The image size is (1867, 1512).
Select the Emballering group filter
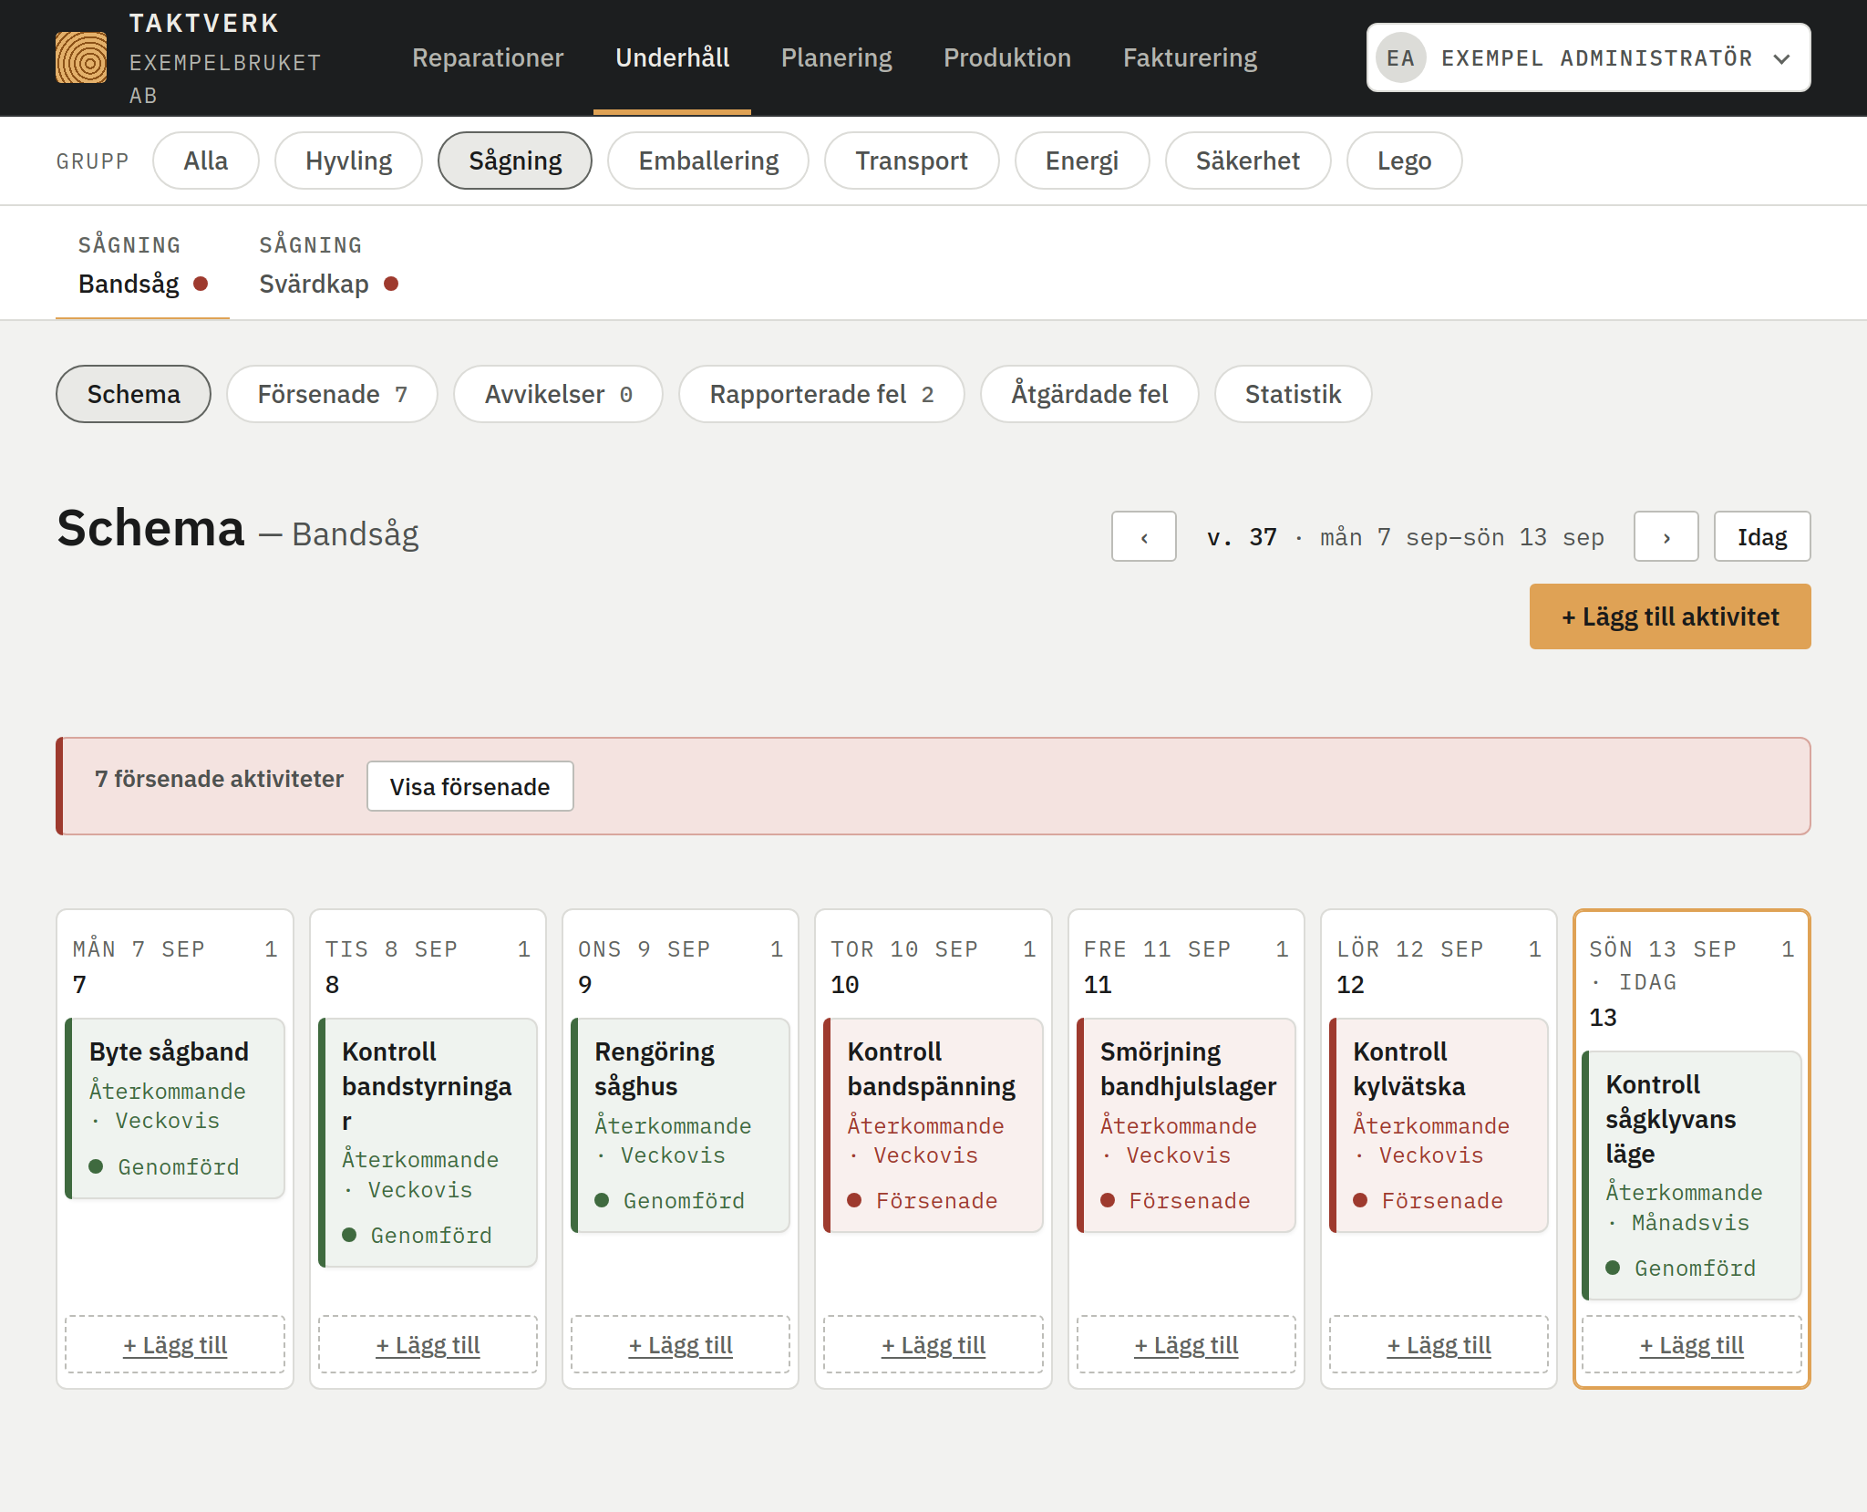coord(708,161)
